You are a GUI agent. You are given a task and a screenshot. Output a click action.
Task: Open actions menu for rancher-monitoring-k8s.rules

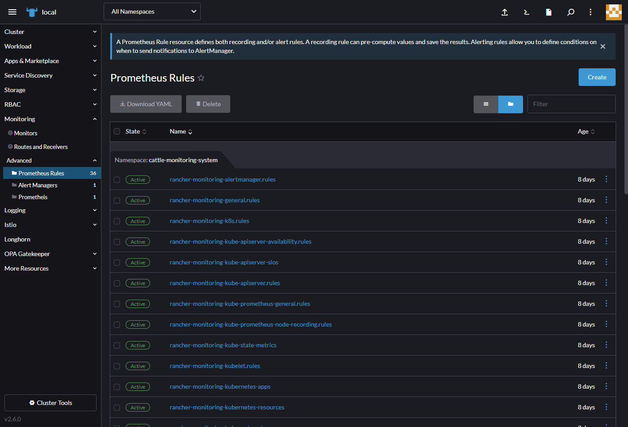click(606, 220)
